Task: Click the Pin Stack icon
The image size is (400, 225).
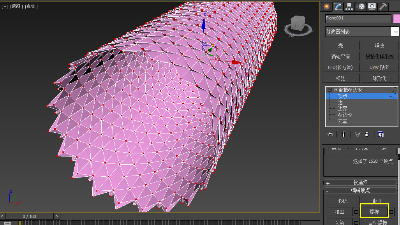Action: click(330, 134)
